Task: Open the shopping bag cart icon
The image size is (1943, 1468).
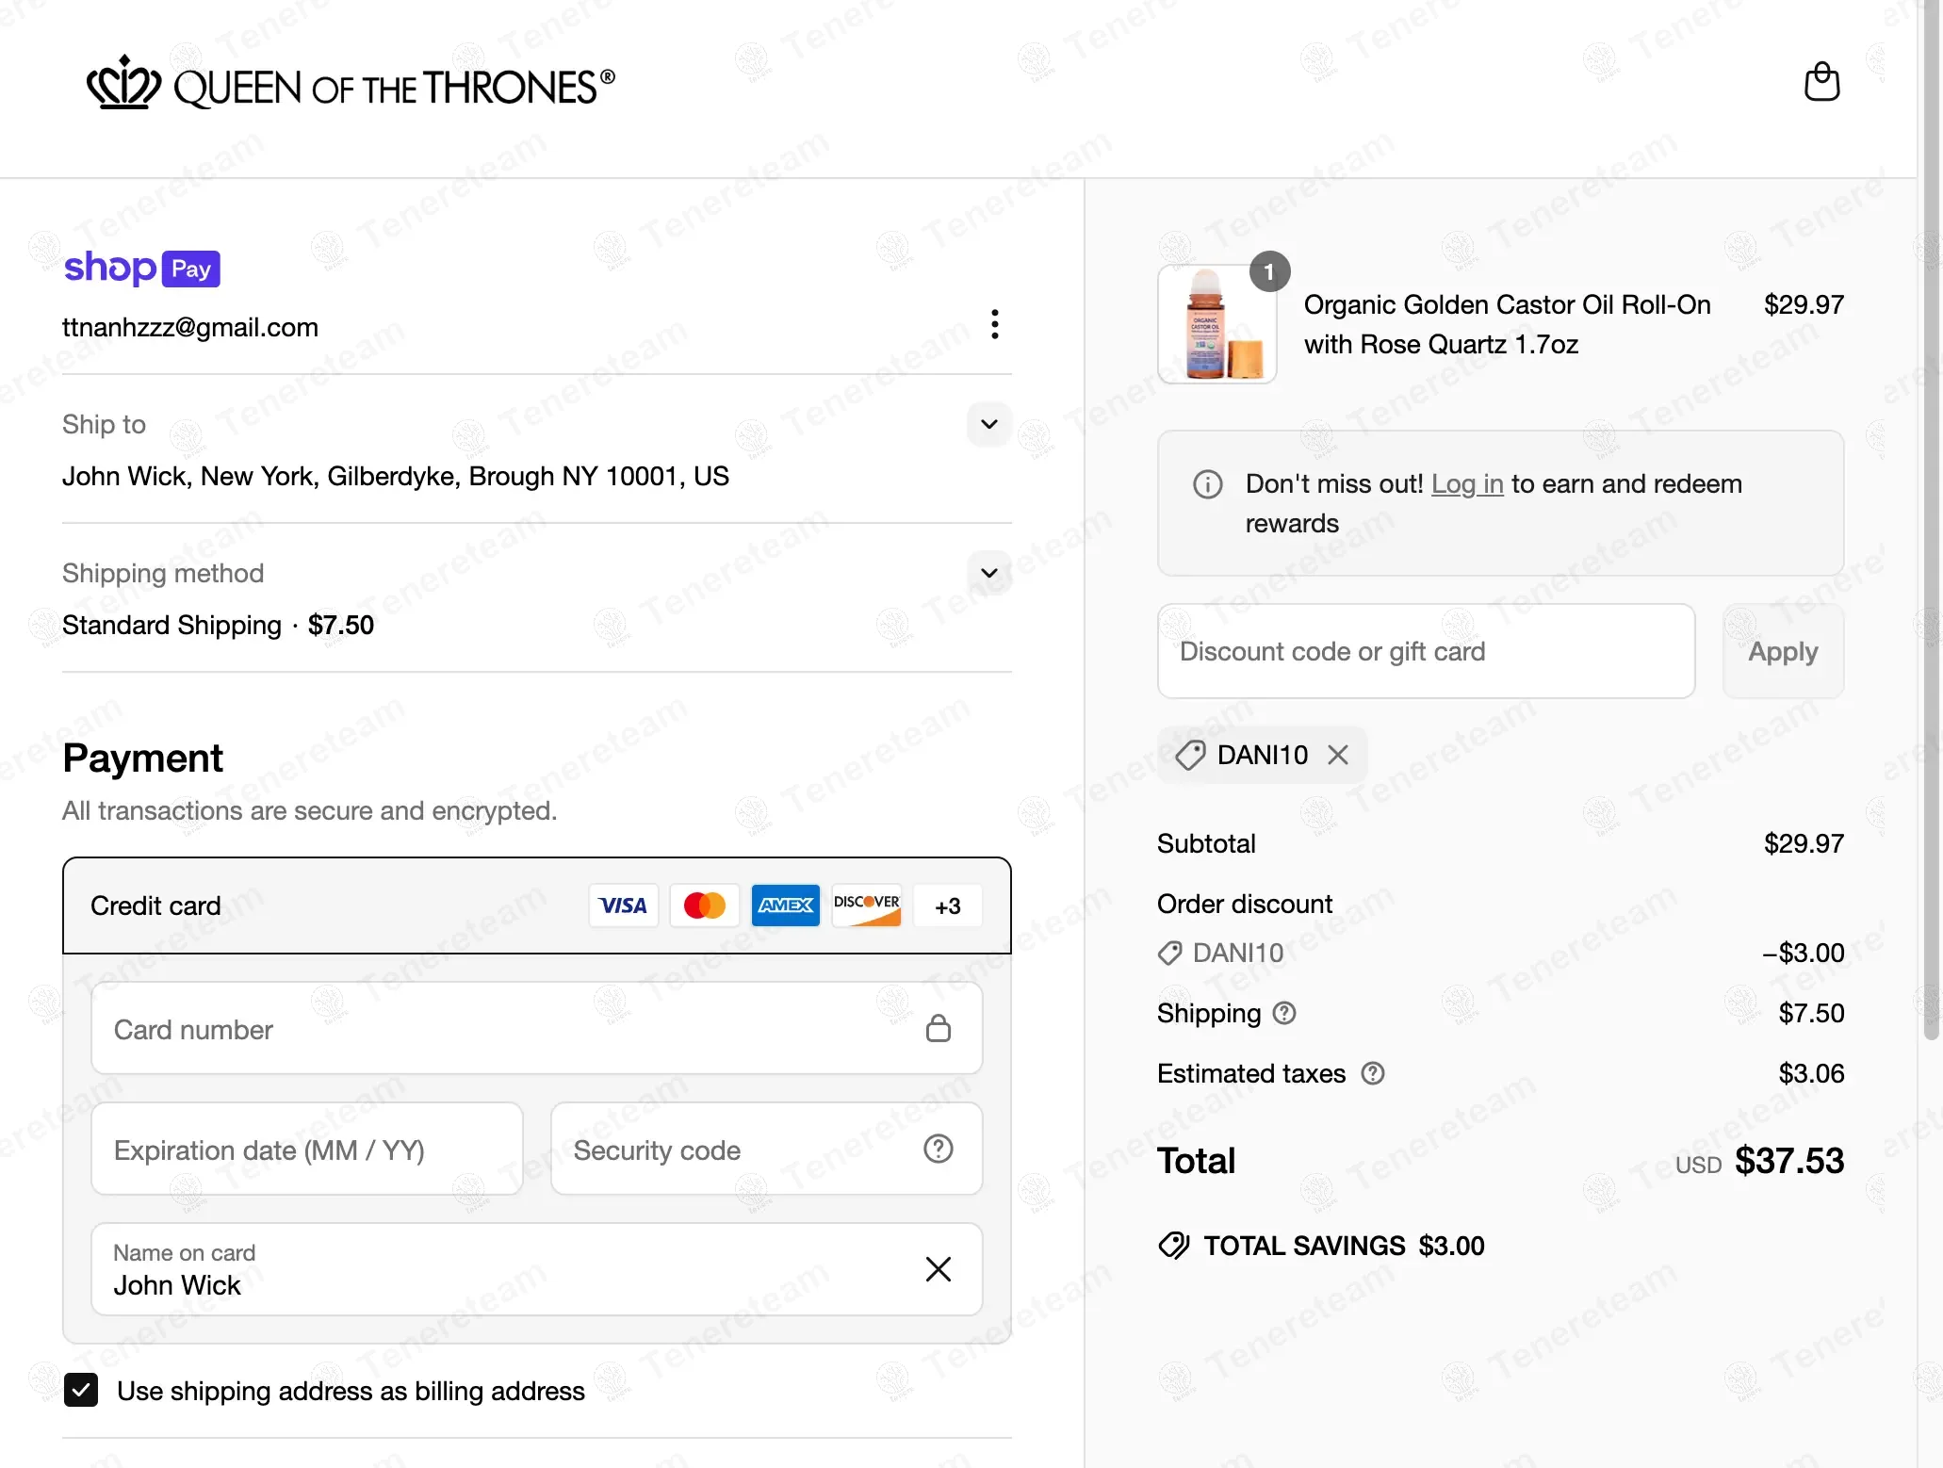Action: (1821, 82)
